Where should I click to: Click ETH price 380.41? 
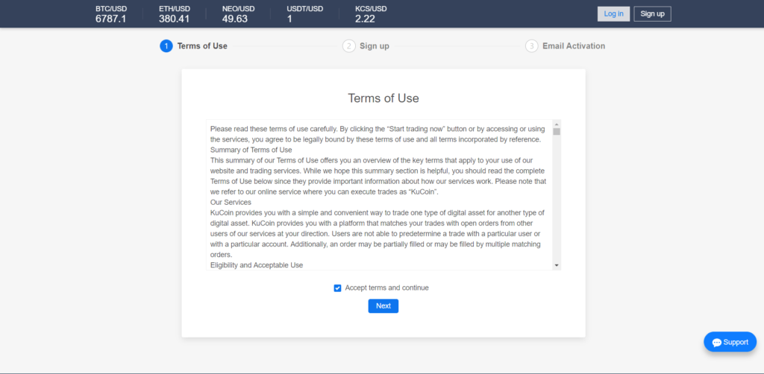[174, 19]
